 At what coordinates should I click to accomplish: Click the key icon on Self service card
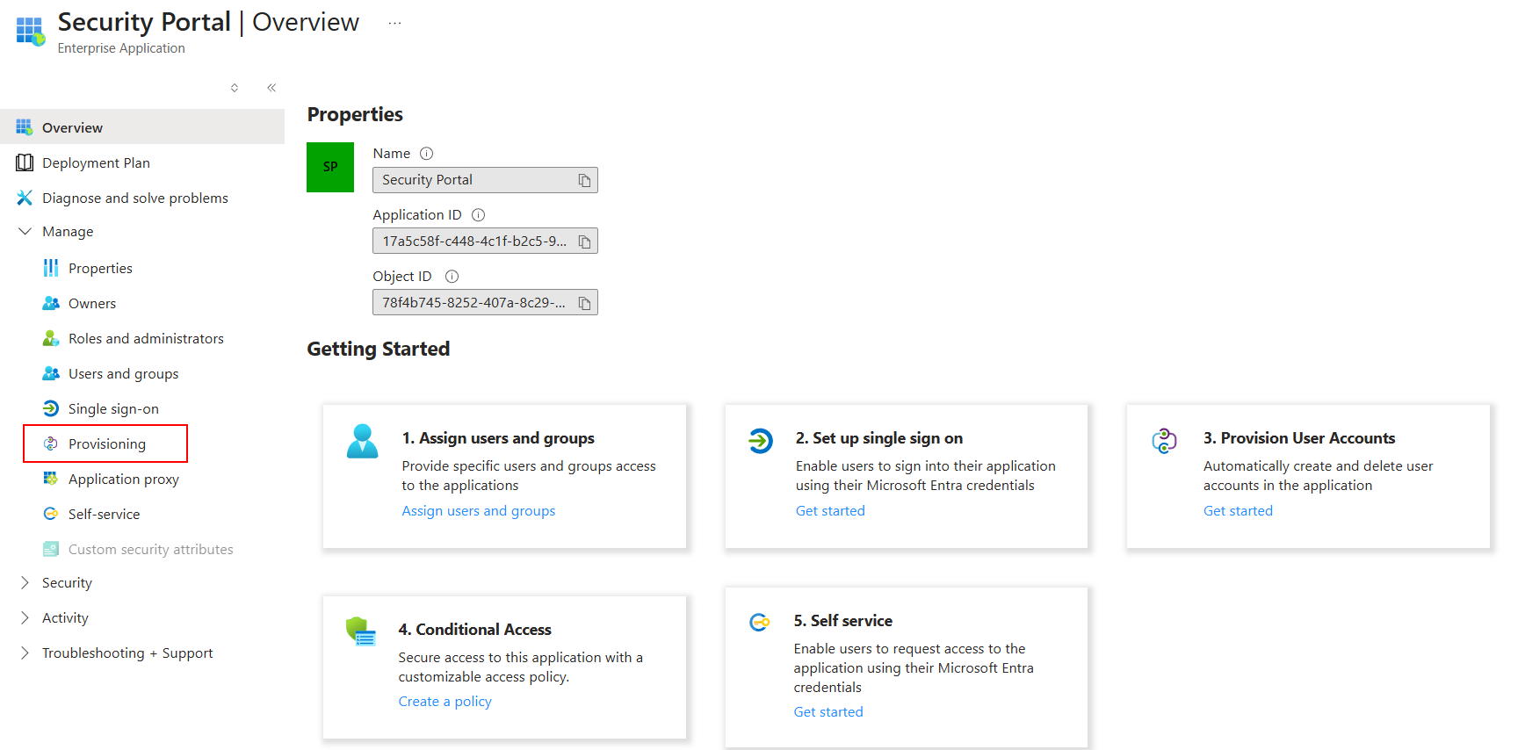(760, 623)
